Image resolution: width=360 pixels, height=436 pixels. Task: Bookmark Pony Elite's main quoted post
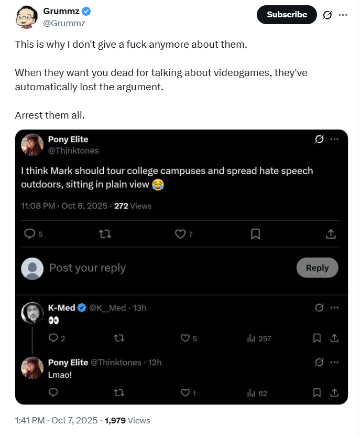(x=255, y=234)
